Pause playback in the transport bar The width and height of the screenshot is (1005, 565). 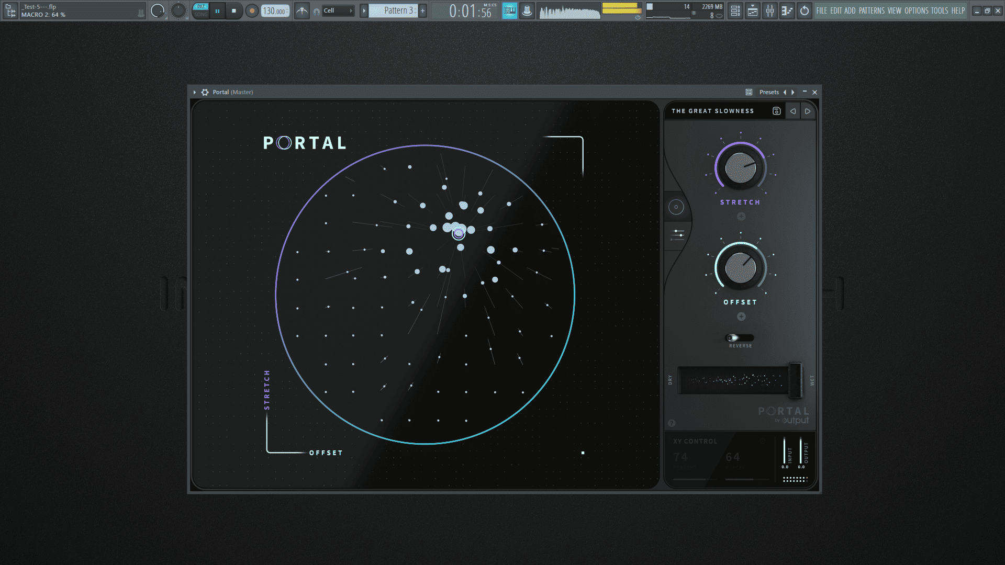pos(217,10)
